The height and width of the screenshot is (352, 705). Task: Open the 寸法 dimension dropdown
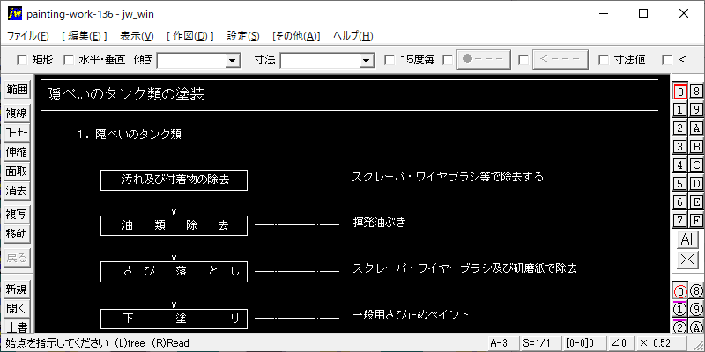pyautogui.click(x=367, y=60)
